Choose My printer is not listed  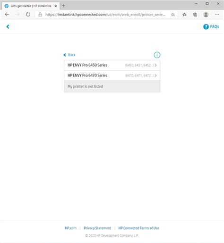pos(112,86)
